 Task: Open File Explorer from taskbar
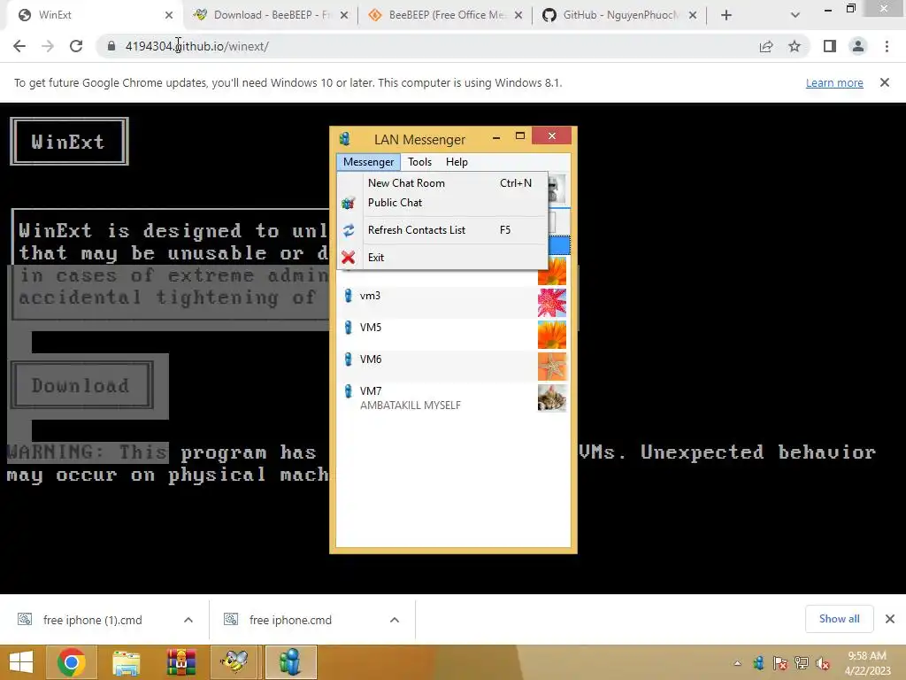tap(126, 662)
